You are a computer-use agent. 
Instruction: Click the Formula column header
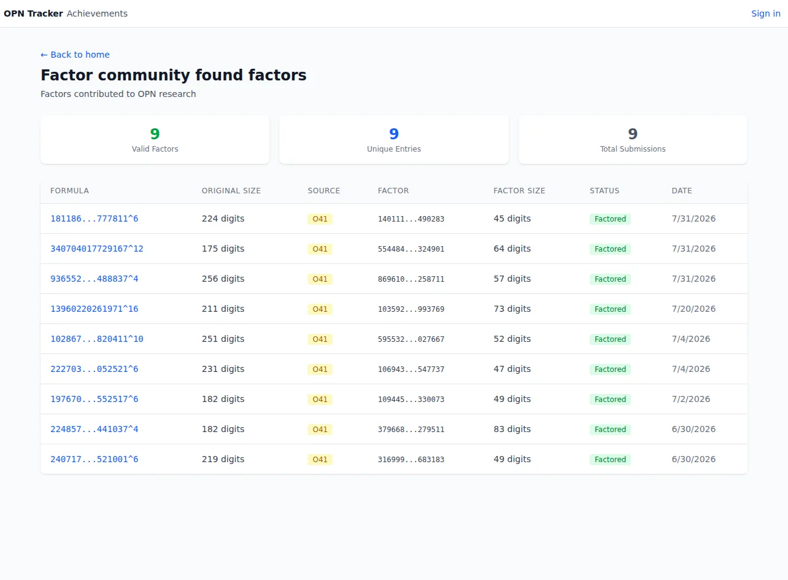point(69,191)
